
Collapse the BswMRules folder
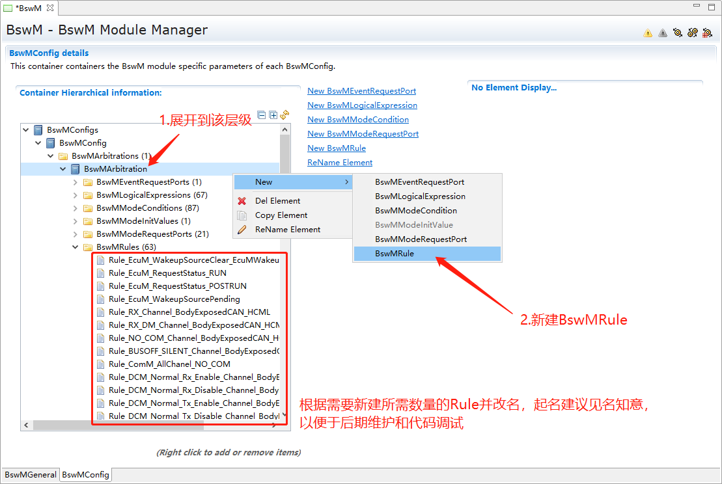[76, 247]
